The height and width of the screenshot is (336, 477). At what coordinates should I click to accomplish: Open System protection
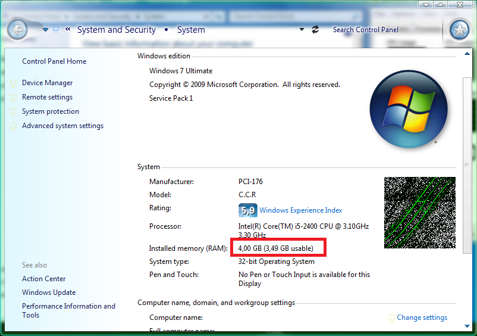pos(50,111)
